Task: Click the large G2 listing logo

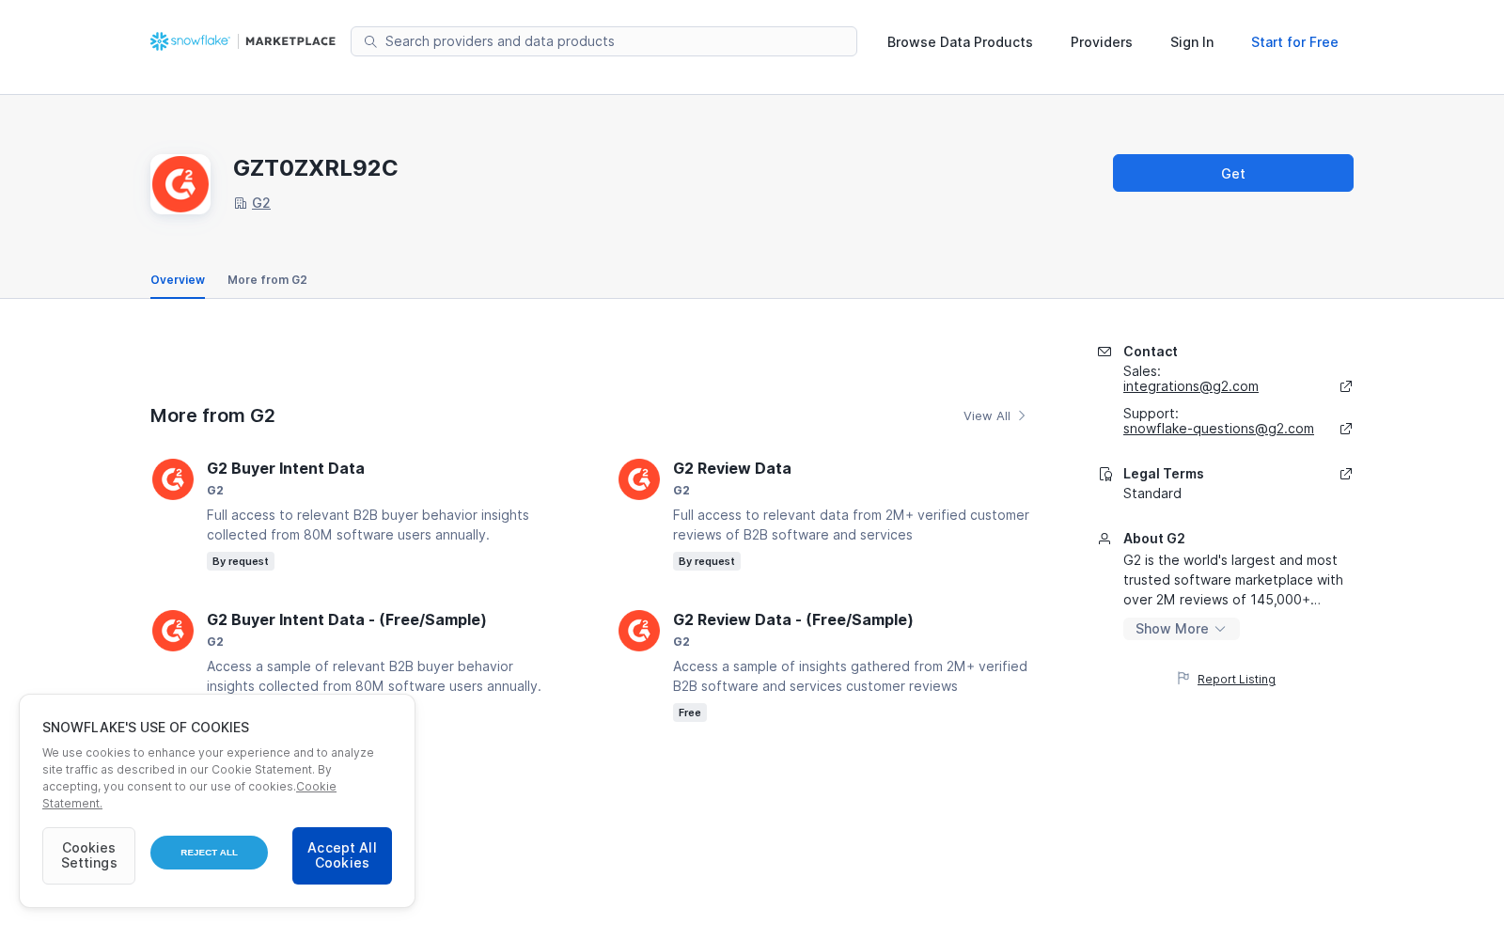Action: pos(180,184)
